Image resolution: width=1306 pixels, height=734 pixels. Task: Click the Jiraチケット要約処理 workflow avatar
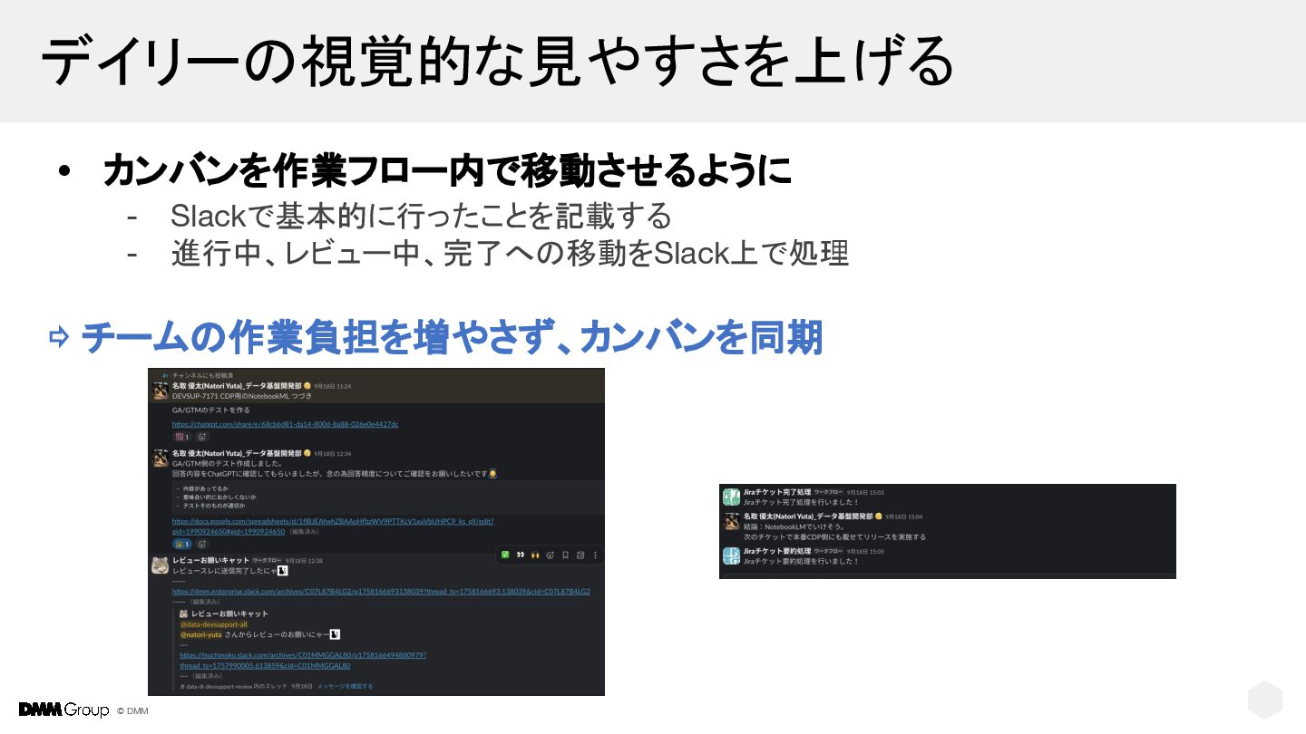pos(731,555)
